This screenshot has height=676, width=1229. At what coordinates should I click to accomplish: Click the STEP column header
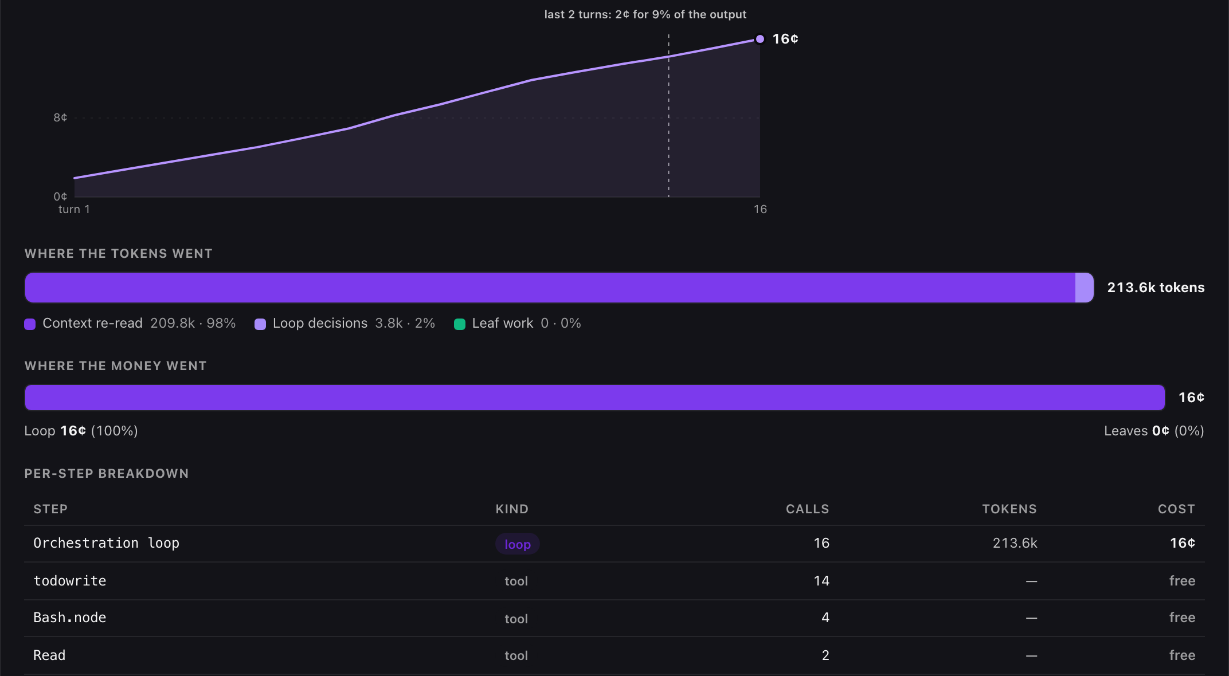click(x=50, y=509)
